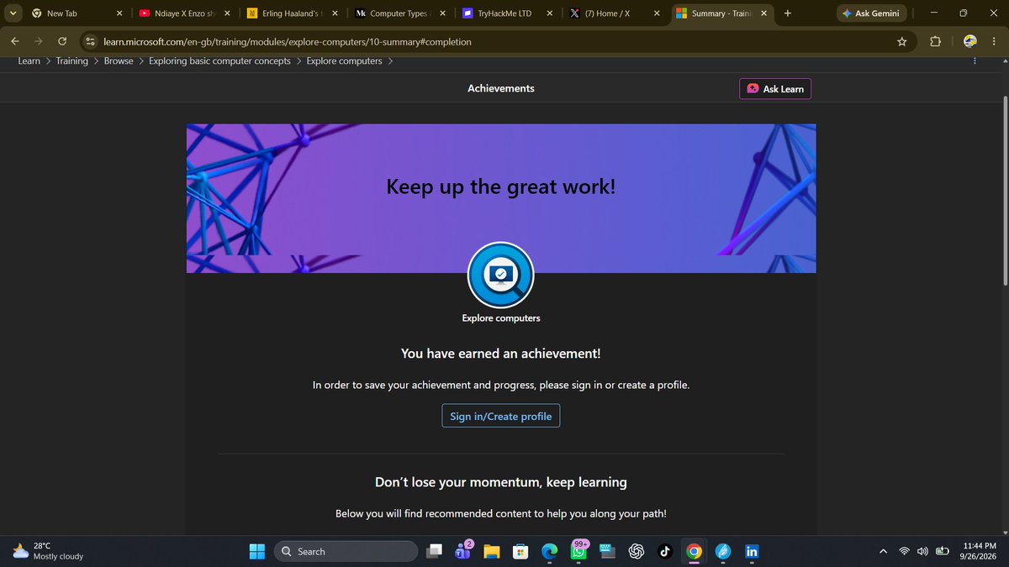Open the Chrome extensions puzzle icon
The image size is (1009, 567).
pos(935,41)
